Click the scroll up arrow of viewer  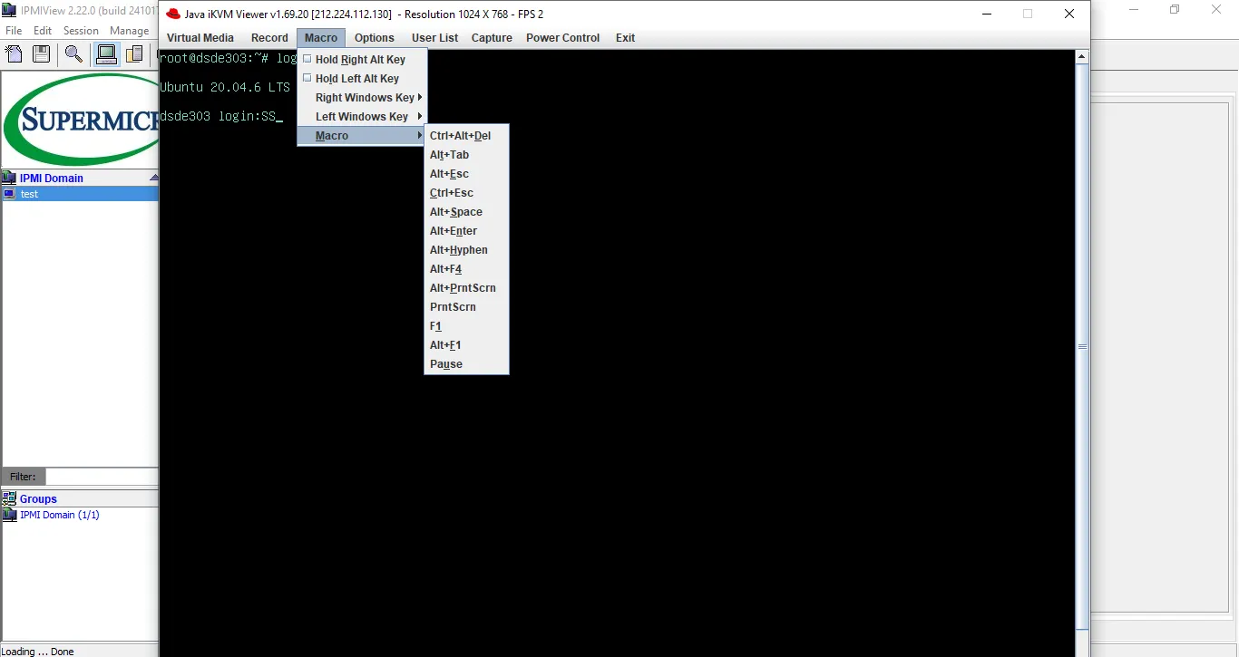point(1081,57)
